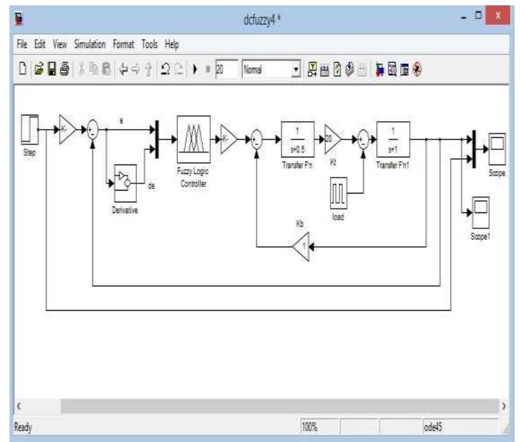Click the Build all layered-arrow icon
Image resolution: width=520 pixels, height=442 pixels.
pos(349,69)
